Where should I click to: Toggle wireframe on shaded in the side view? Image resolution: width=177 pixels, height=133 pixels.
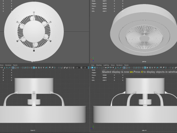tap(150, 68)
